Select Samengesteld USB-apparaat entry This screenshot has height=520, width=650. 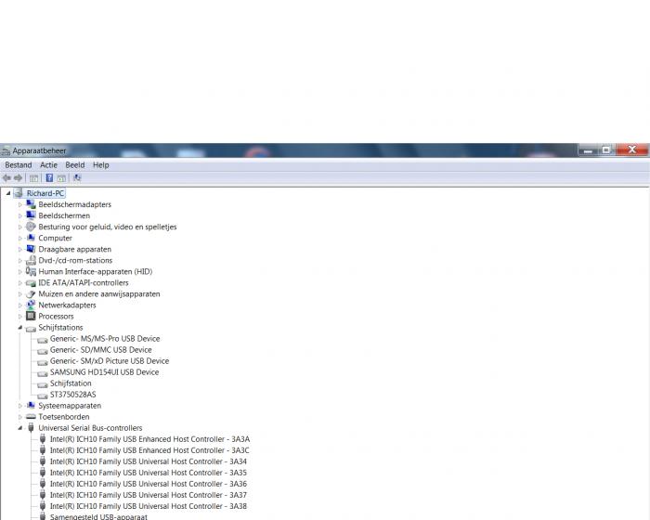[x=98, y=516]
